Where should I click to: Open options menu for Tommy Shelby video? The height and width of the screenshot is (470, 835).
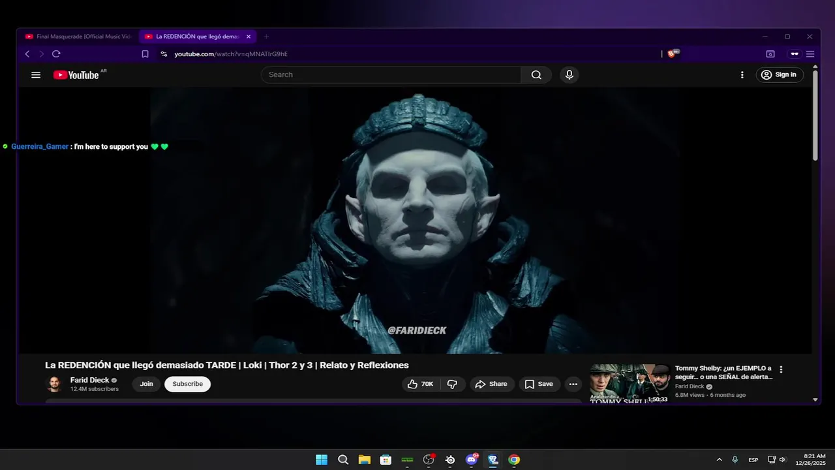click(781, 369)
